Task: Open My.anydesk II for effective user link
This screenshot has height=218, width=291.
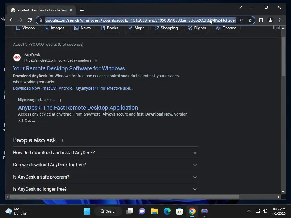Action: click(104, 88)
